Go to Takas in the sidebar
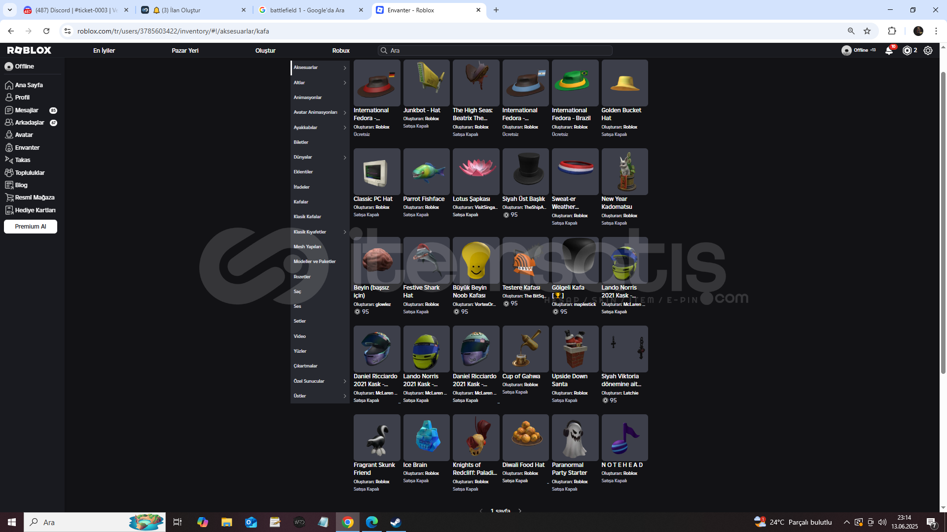The image size is (947, 532). (22, 160)
